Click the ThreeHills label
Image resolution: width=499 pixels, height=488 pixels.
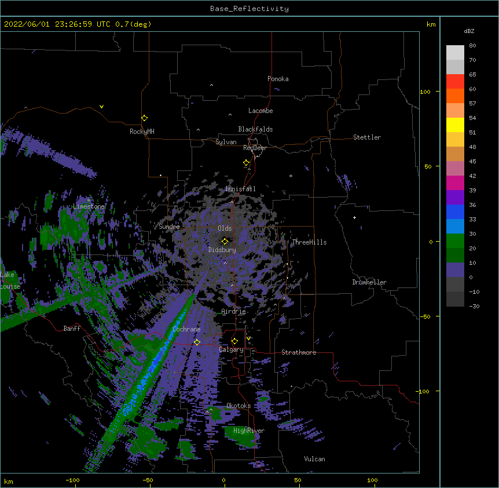pyautogui.click(x=309, y=242)
